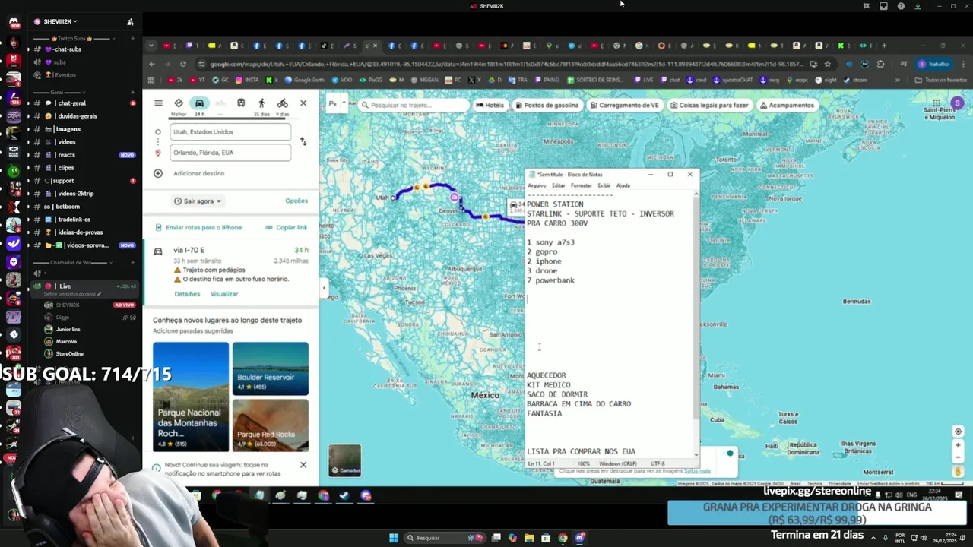Filter the map by Coisas legais para fazer

click(x=708, y=106)
